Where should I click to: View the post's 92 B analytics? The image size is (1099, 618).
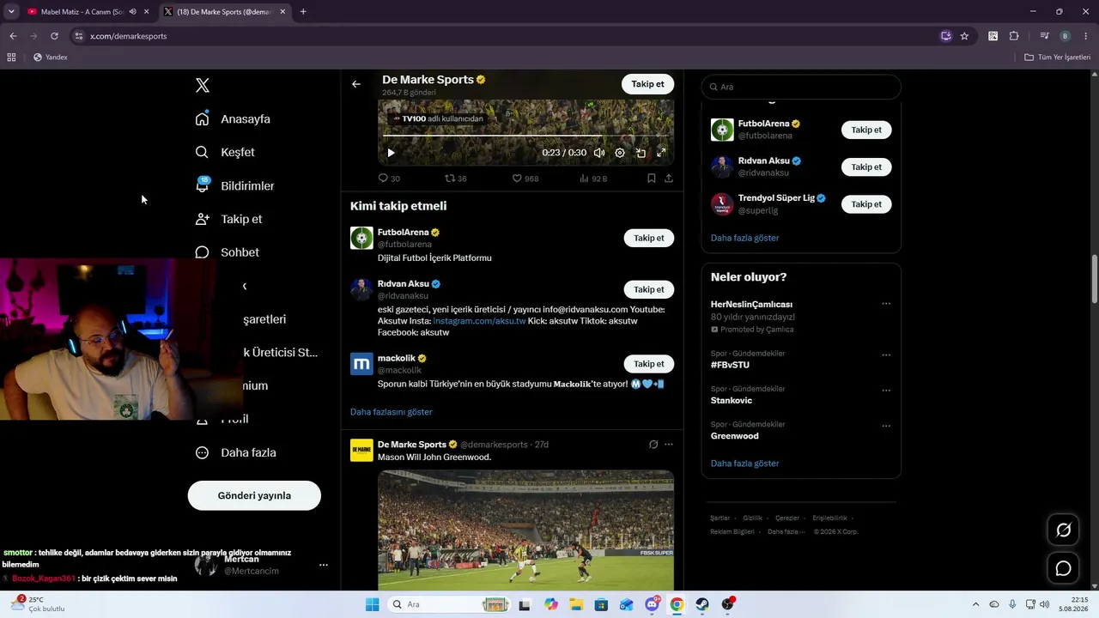tap(593, 179)
